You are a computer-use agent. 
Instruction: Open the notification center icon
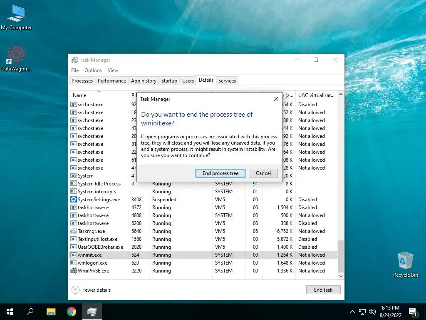pos(413,312)
